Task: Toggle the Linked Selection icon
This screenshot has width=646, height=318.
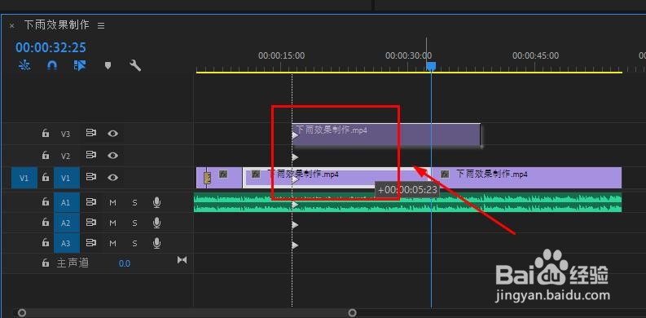Action: point(80,65)
